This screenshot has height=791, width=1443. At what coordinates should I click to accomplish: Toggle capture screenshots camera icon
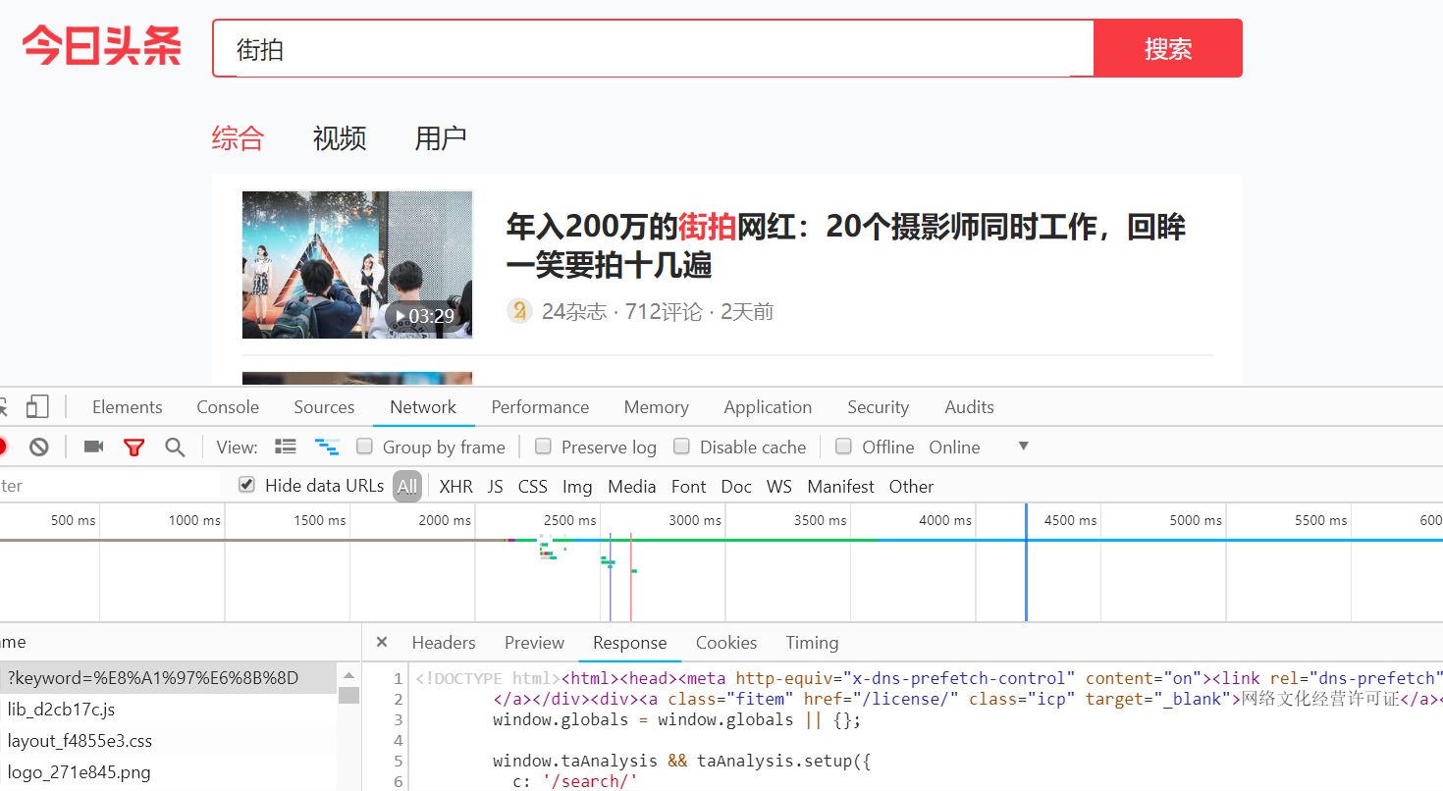[93, 447]
